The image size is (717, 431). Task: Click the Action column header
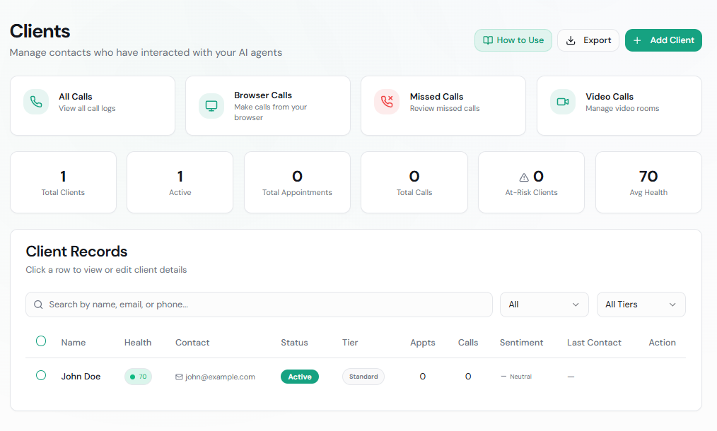[x=662, y=343]
